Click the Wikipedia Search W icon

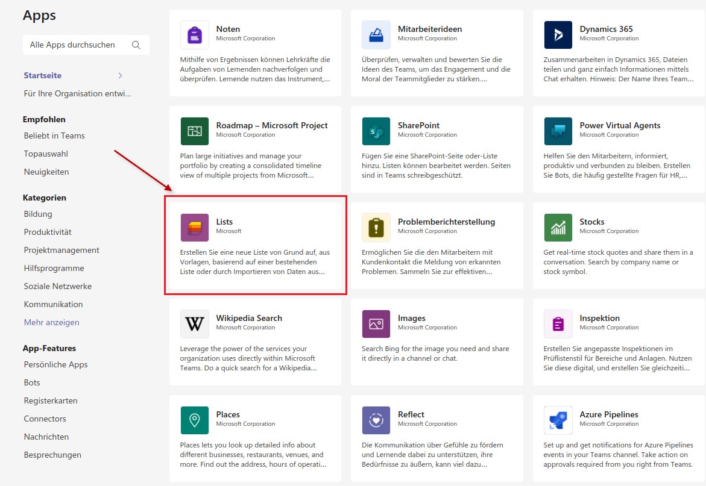(195, 324)
